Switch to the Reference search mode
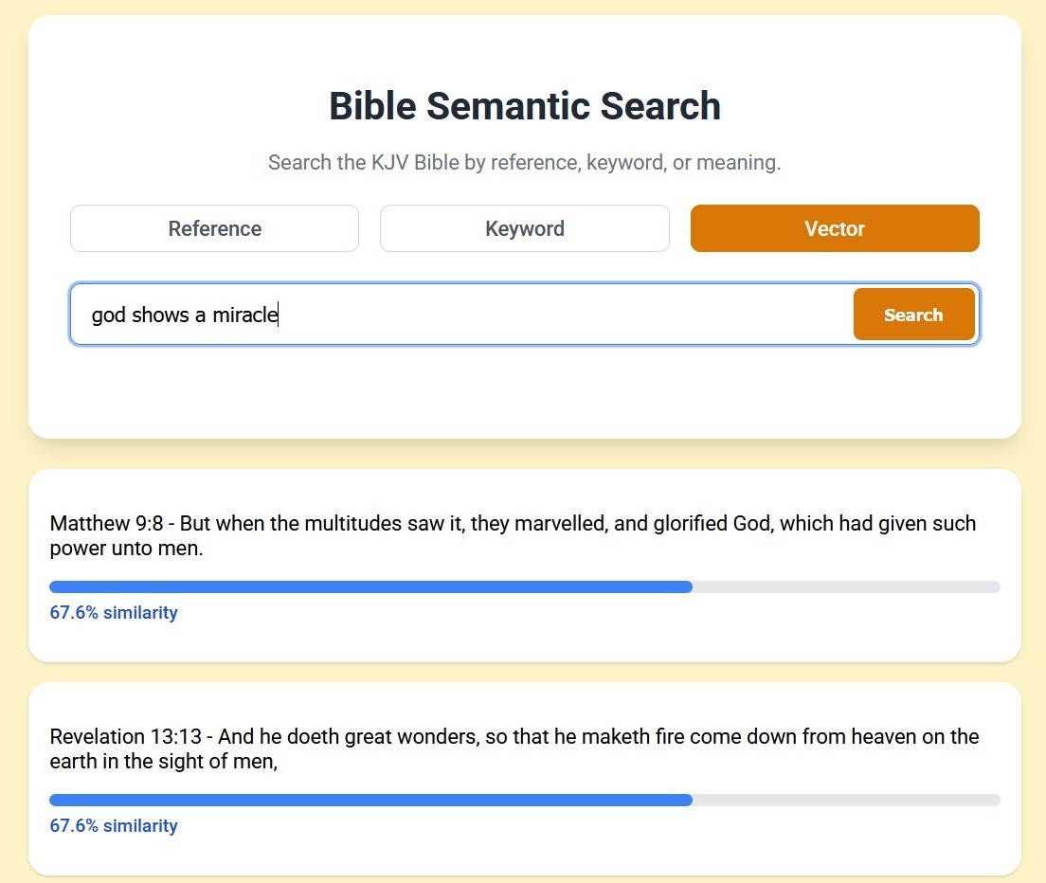1046x883 pixels. pos(214,228)
